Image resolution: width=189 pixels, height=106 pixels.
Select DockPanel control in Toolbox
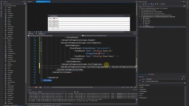(10, 59)
